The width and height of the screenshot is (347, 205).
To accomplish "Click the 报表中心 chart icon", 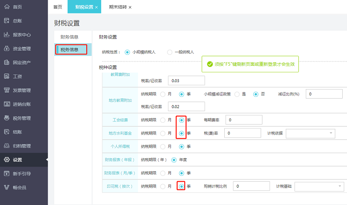I will (x=7, y=35).
